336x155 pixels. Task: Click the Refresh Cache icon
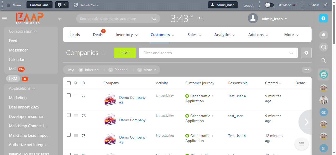tap(76, 5)
